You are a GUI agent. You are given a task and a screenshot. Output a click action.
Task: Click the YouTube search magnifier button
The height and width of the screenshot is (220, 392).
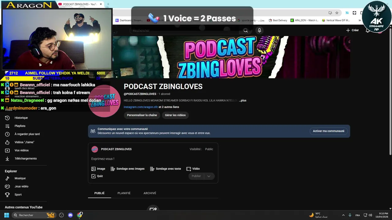click(245, 31)
